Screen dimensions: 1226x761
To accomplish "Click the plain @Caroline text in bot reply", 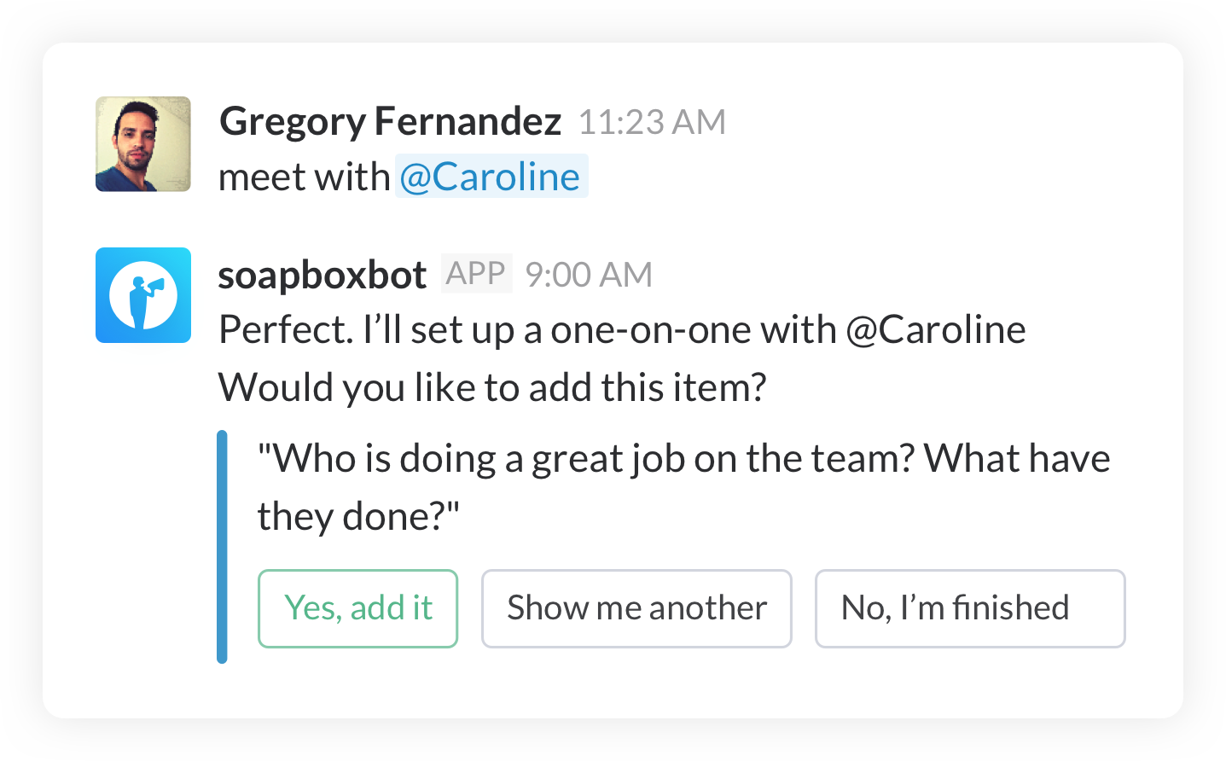I will pyautogui.click(x=935, y=330).
